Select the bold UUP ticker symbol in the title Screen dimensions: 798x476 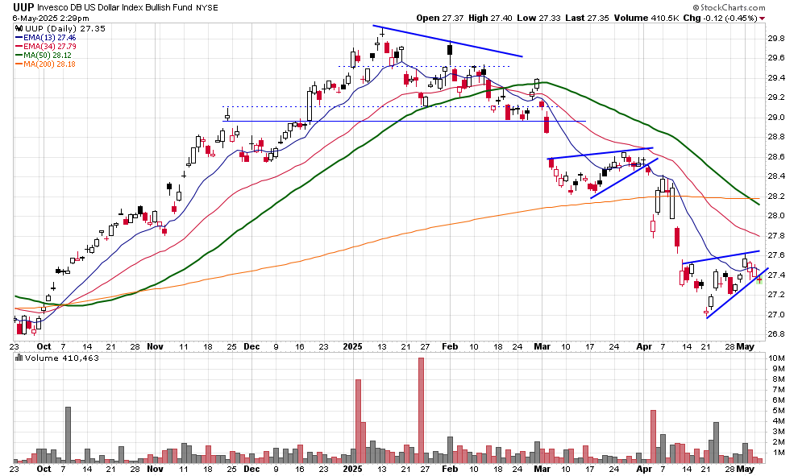pyautogui.click(x=23, y=7)
